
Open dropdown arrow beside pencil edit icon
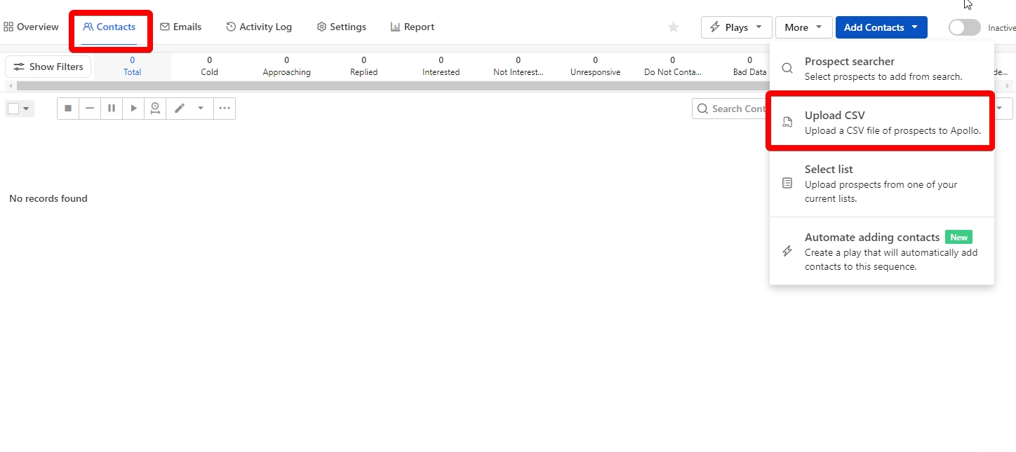[x=201, y=109]
